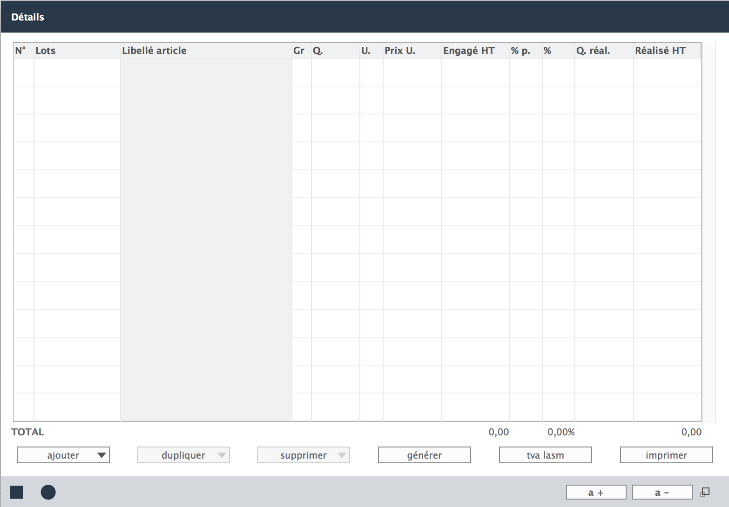Click the dark square icon in footer
Viewport: 729px width, 507px height.
[16, 492]
